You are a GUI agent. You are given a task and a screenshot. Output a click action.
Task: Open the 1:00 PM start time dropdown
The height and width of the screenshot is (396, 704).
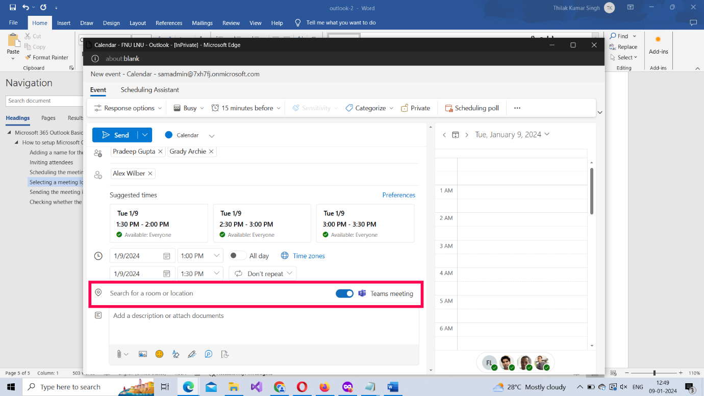[x=200, y=256]
